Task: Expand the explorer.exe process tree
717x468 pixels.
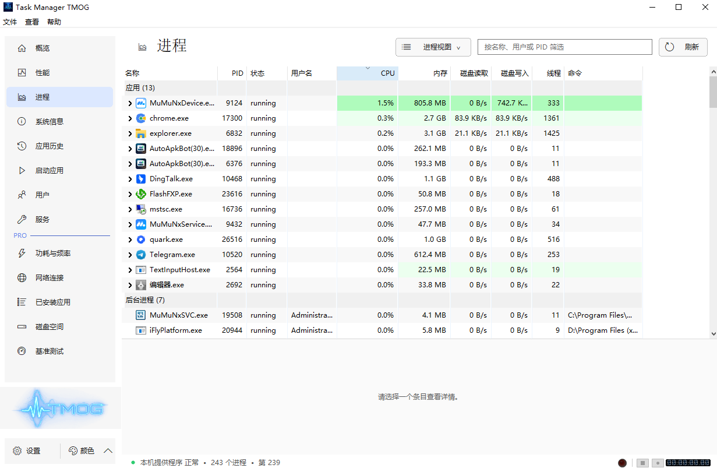Action: (130, 133)
